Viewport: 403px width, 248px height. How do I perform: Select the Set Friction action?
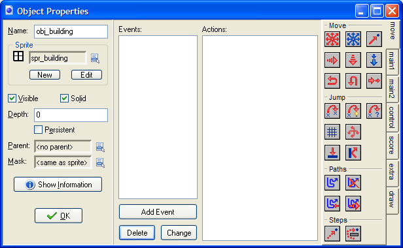pyautogui.click(x=374, y=81)
